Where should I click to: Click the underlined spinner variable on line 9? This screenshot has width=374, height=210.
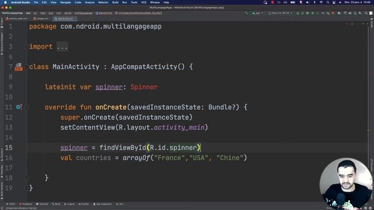click(x=109, y=87)
